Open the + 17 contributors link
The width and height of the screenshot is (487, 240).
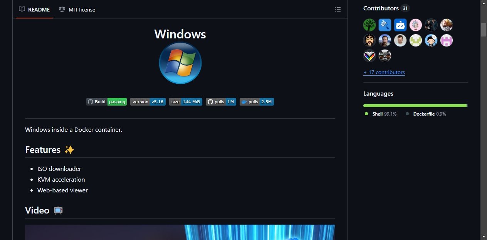click(384, 72)
